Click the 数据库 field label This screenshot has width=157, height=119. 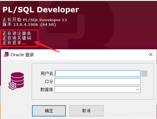pyautogui.click(x=47, y=89)
